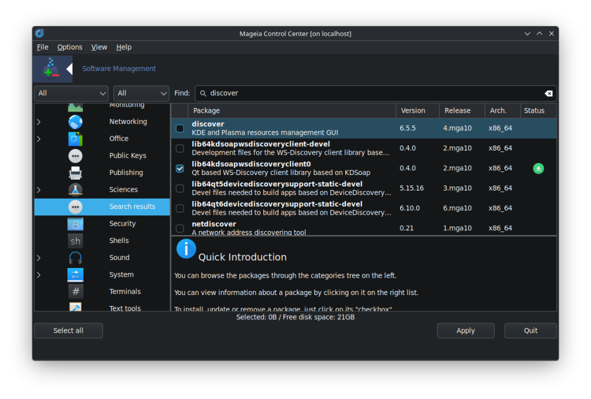Expand the System category
Screen dimensions: 591x399
39,274
